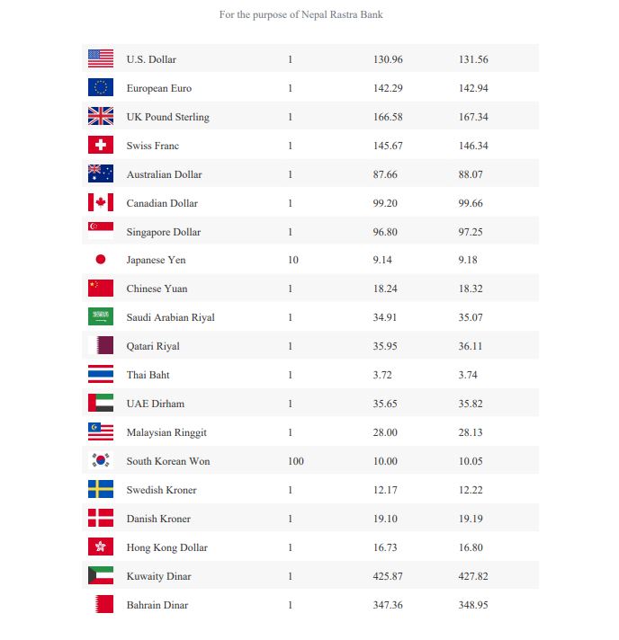The width and height of the screenshot is (619, 640).
Task: Click the Swiss flag icon
Action: click(x=101, y=145)
